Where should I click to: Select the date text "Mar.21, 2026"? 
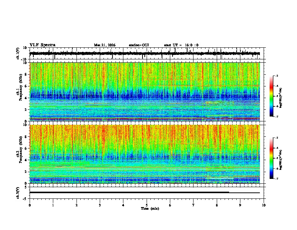105,45
